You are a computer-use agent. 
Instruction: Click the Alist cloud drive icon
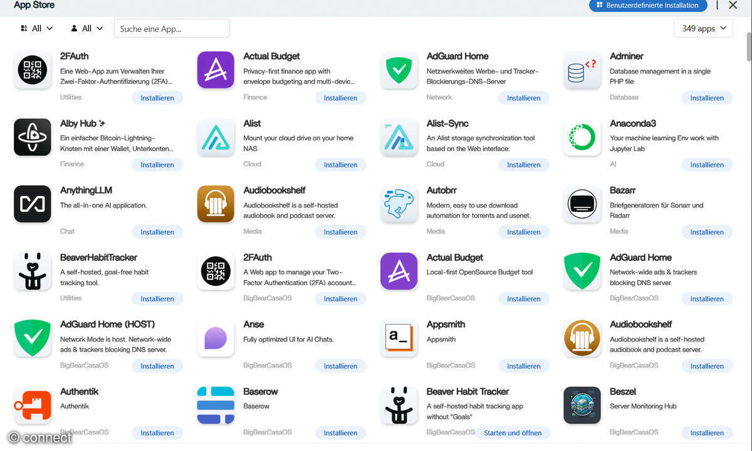pyautogui.click(x=215, y=137)
